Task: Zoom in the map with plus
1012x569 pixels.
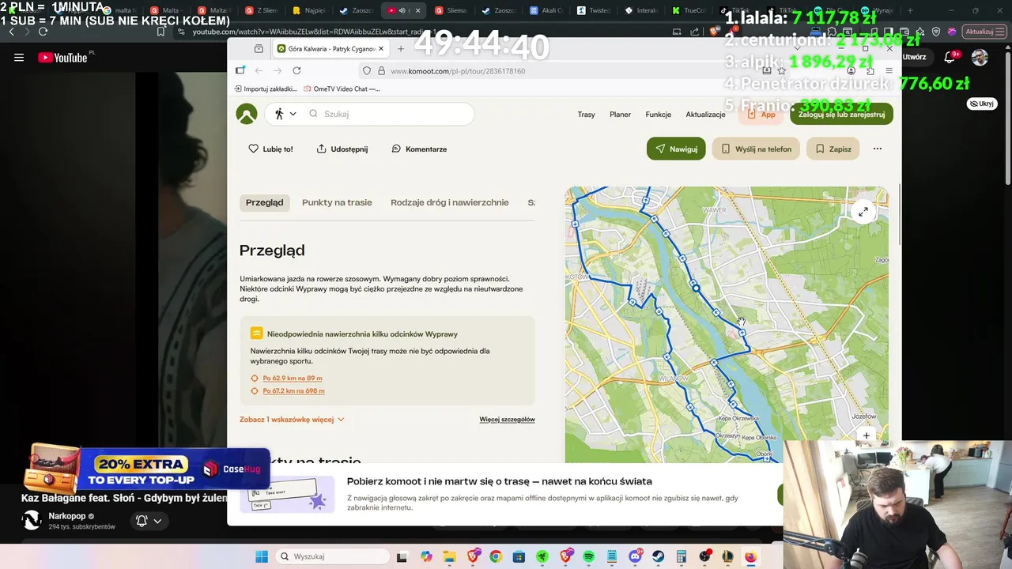Action: (x=867, y=435)
